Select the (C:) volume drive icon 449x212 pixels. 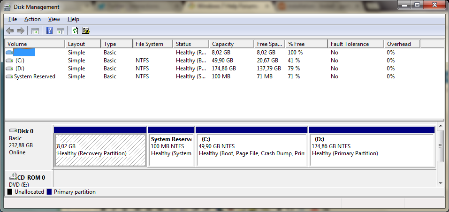[9, 61]
